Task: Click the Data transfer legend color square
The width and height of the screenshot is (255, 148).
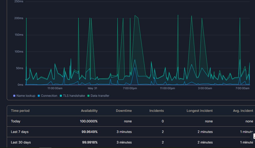Action: click(89, 96)
